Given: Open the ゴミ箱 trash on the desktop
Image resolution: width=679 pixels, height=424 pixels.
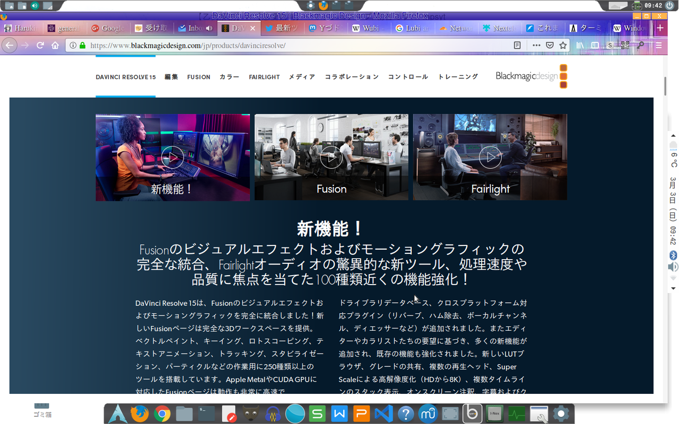Looking at the screenshot, I should coord(41,410).
